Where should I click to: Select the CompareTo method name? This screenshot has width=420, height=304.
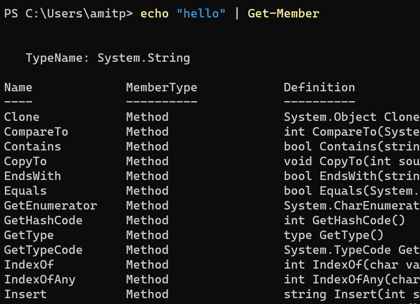pyautogui.click(x=36, y=132)
